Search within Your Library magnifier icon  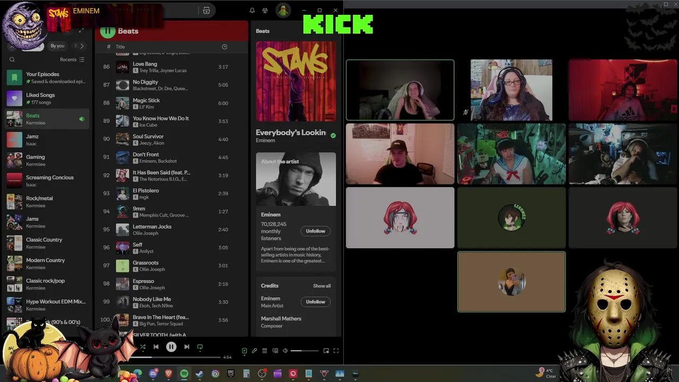click(12, 59)
